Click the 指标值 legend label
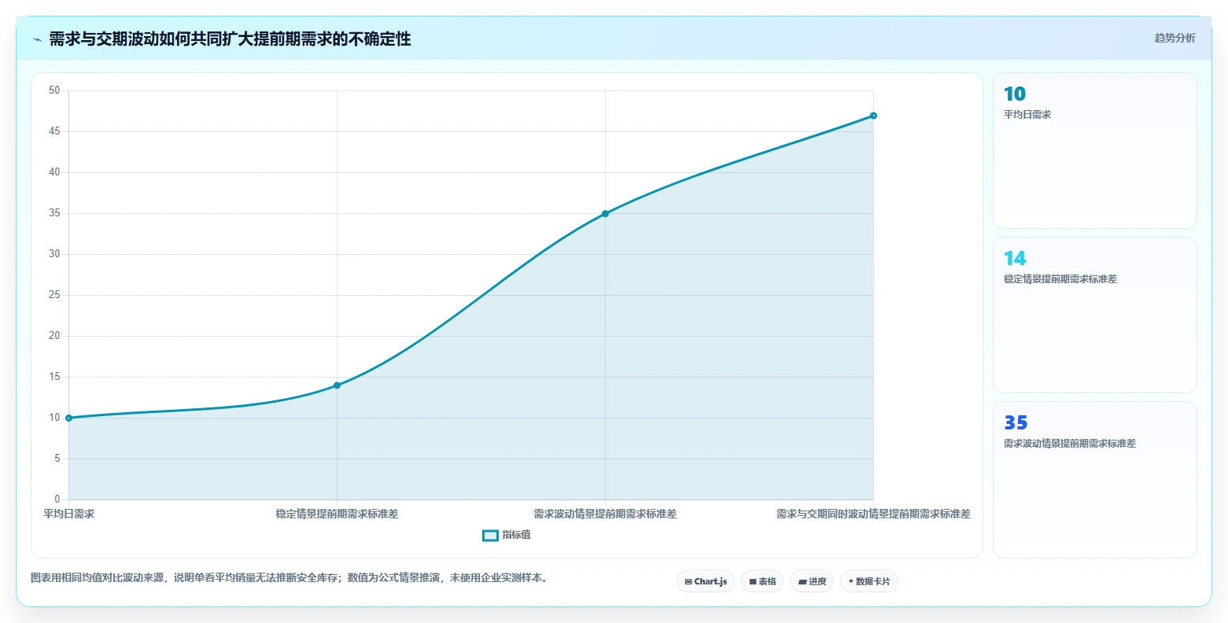This screenshot has width=1228, height=623. (x=517, y=535)
